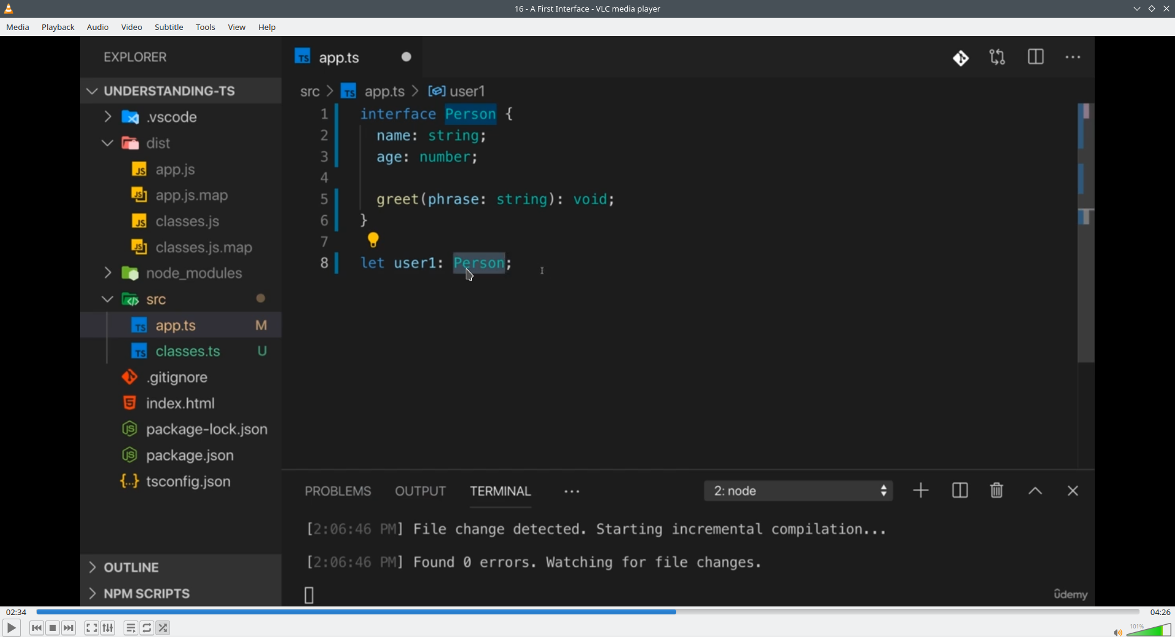Open the Help menu
This screenshot has width=1175, height=637.
(x=267, y=28)
